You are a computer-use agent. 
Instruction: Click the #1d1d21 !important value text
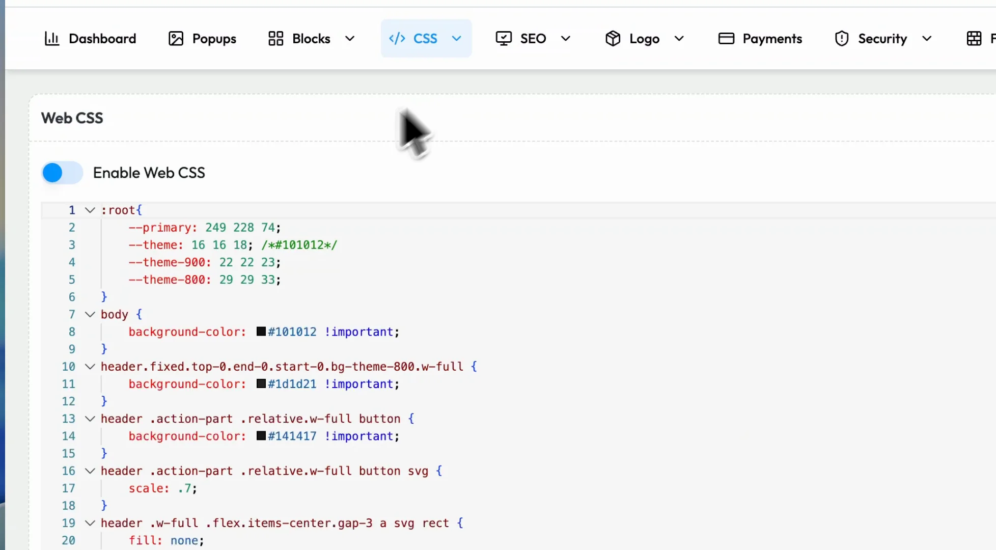click(x=334, y=384)
